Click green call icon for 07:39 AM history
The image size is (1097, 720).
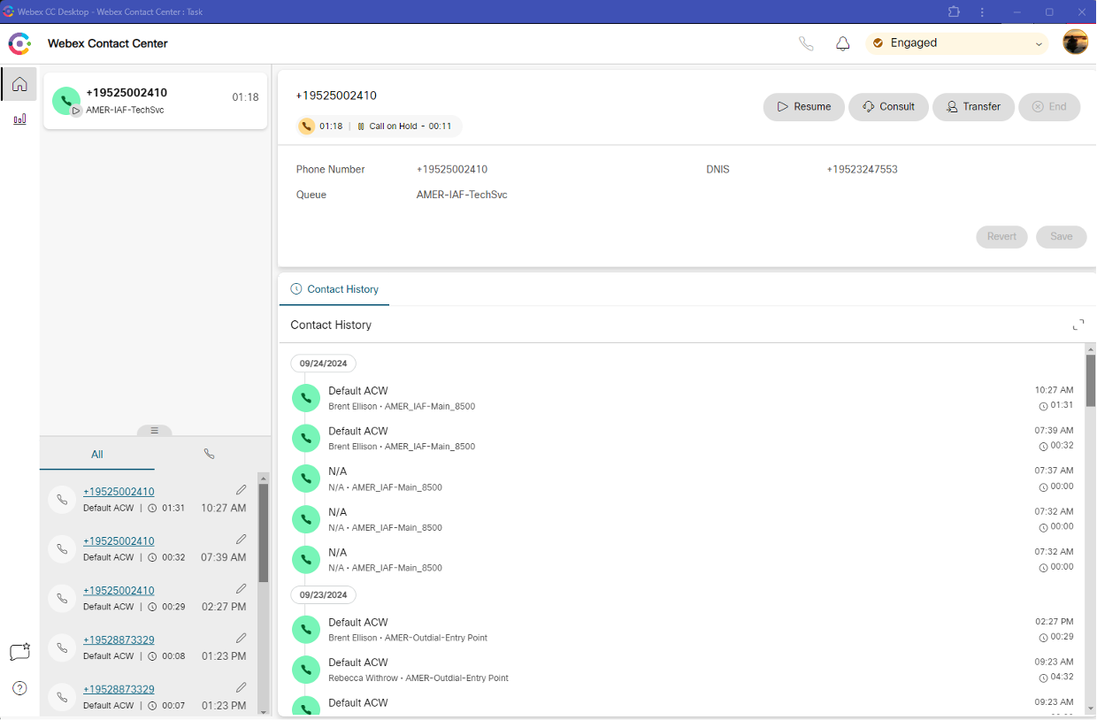pyautogui.click(x=306, y=438)
